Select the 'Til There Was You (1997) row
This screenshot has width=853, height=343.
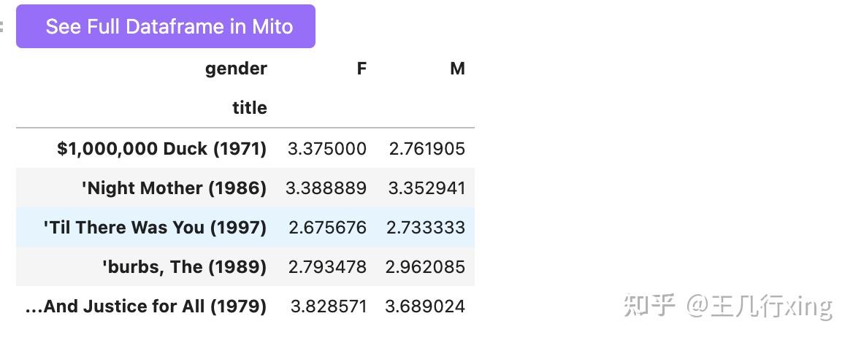(x=155, y=228)
